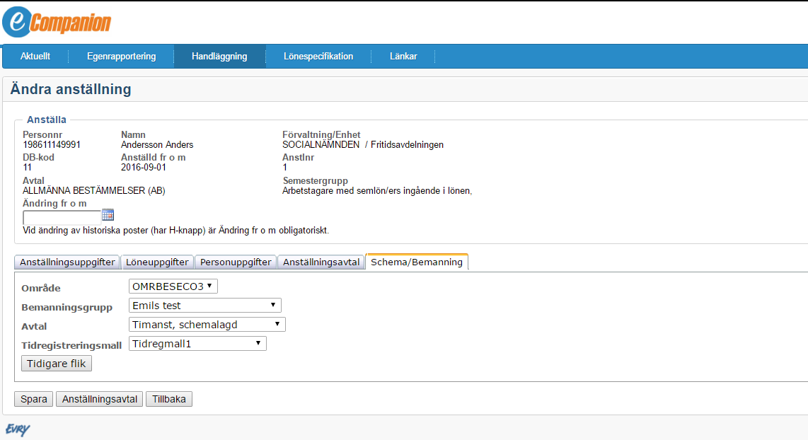This screenshot has height=440, width=808.
Task: Click the Handläggning menu item
Action: pos(219,57)
